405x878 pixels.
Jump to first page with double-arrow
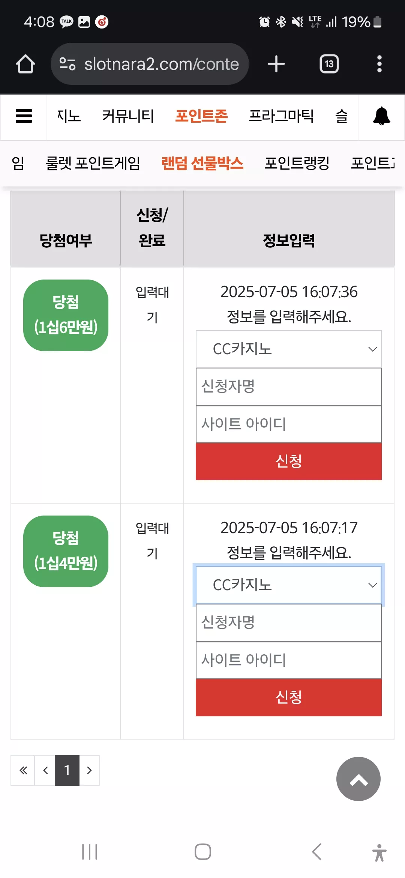[23, 770]
